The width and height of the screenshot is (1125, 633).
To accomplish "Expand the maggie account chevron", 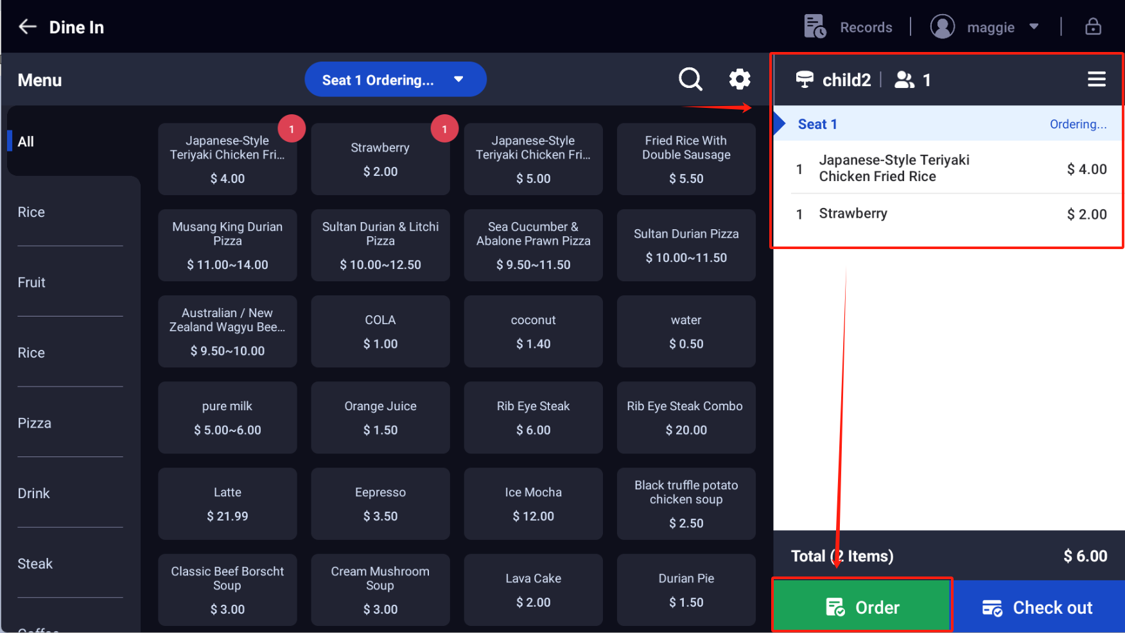I will pos(1034,26).
